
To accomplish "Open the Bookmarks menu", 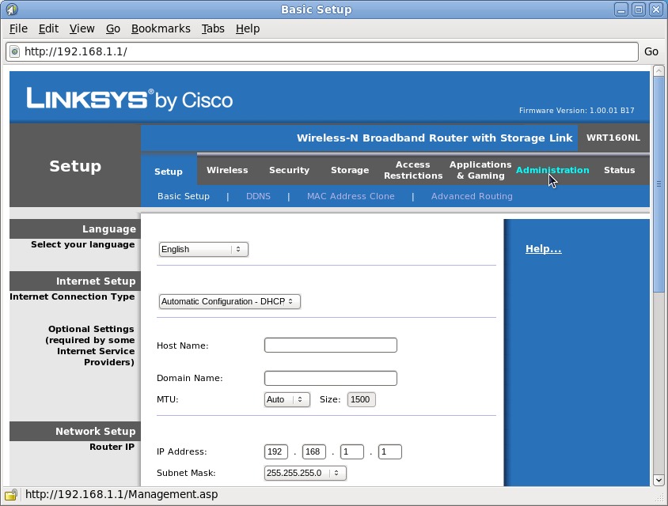I will [161, 28].
